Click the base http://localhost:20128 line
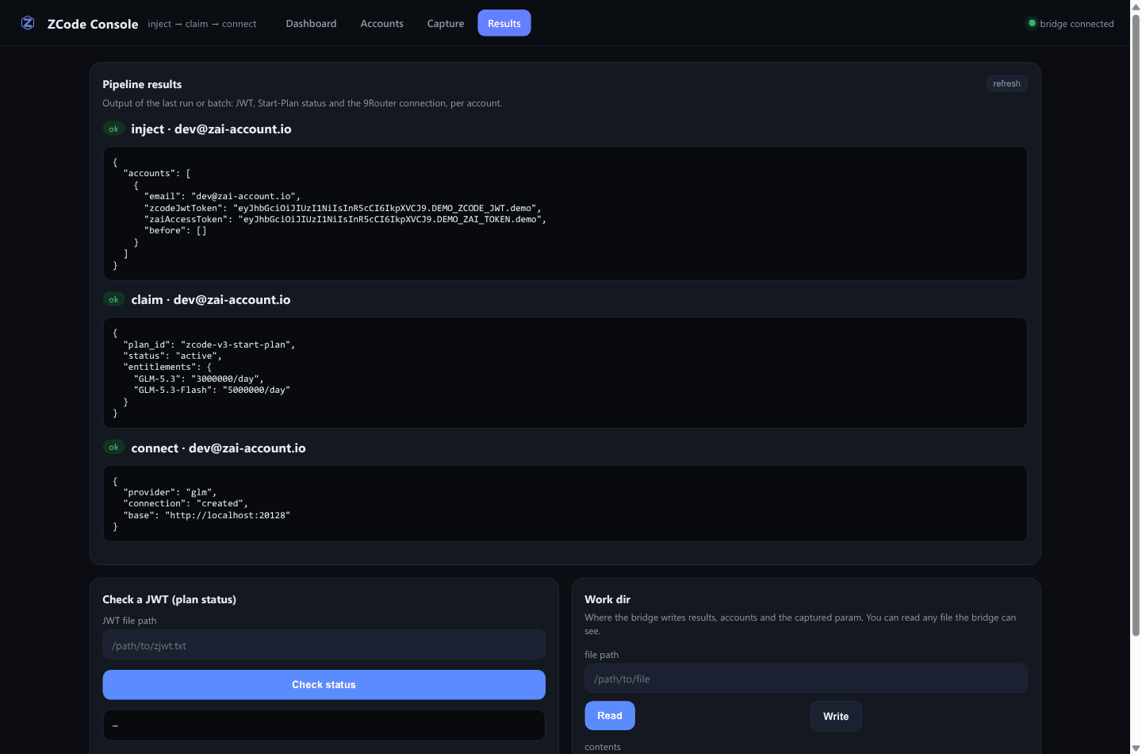 (x=207, y=515)
